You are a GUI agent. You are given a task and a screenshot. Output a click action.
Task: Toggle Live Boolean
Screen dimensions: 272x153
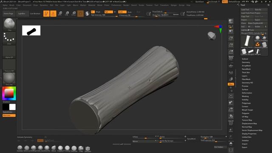click(35, 14)
